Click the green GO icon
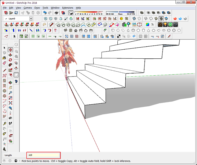 170,25
